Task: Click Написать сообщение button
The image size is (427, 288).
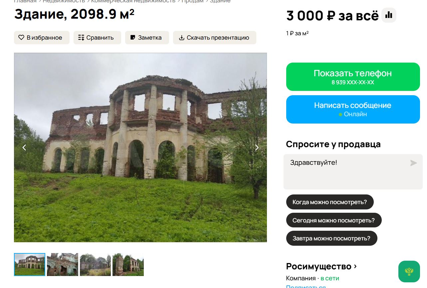Action: 353,109
